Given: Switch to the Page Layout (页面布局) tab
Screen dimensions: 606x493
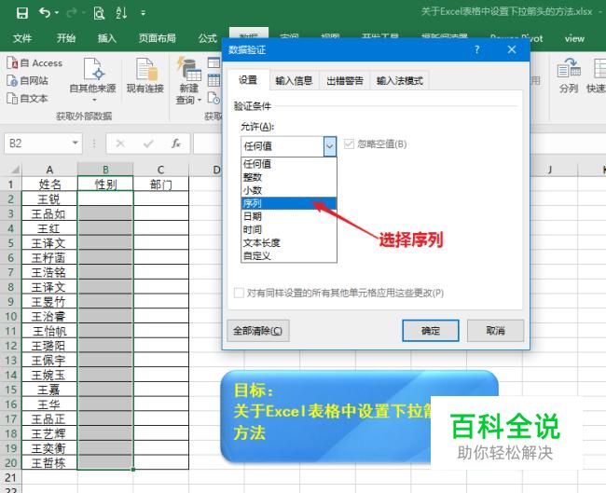Looking at the screenshot, I should (158, 38).
